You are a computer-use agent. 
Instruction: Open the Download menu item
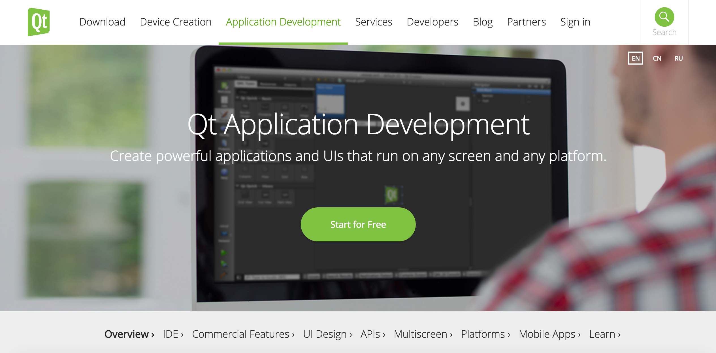click(102, 22)
